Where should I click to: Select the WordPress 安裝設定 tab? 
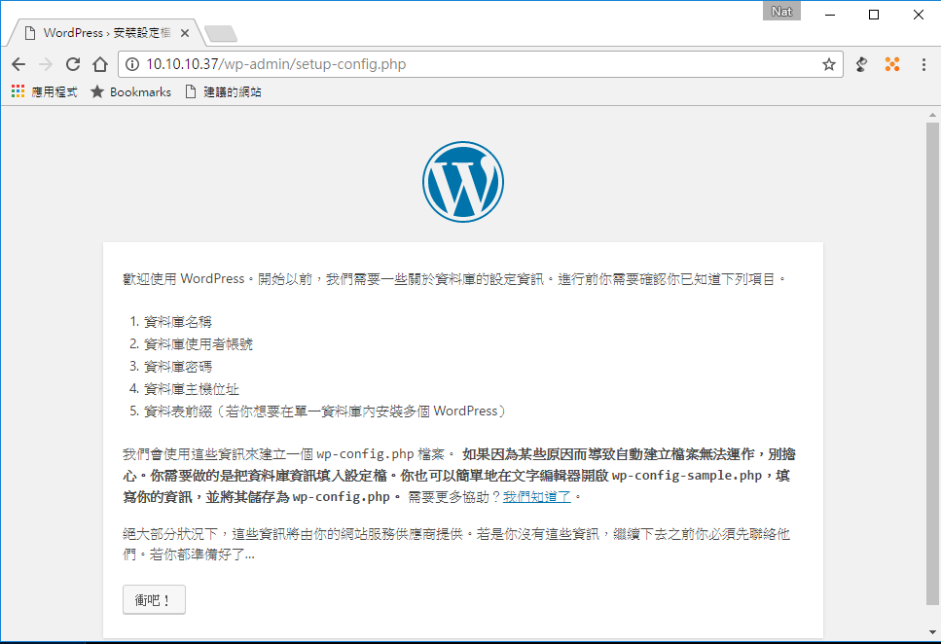click(x=105, y=33)
